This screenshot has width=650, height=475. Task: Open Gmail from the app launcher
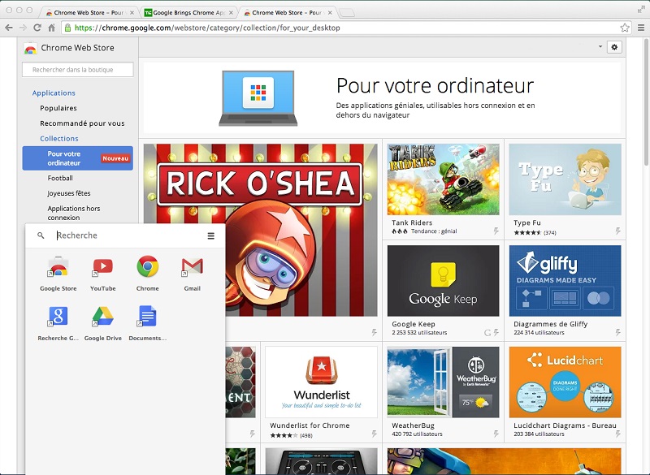point(193,266)
